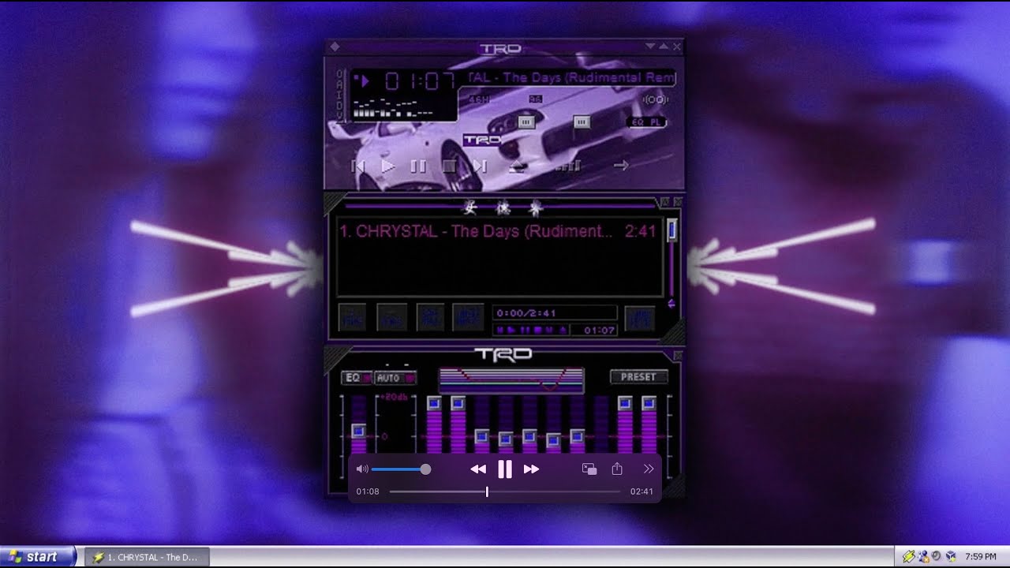
Task: Click the equalizer preamp slider knob
Action: tap(358, 431)
